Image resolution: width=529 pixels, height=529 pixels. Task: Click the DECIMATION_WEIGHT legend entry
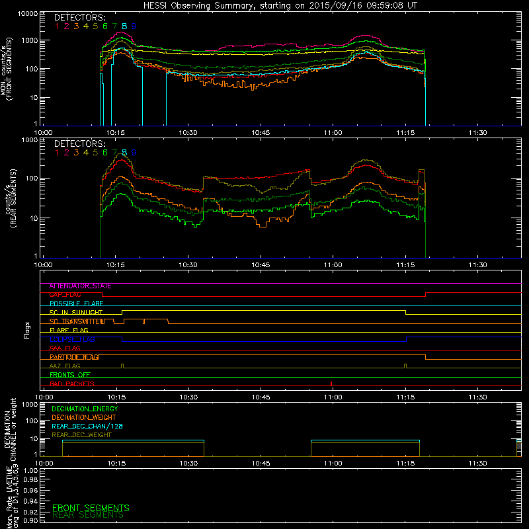84,417
